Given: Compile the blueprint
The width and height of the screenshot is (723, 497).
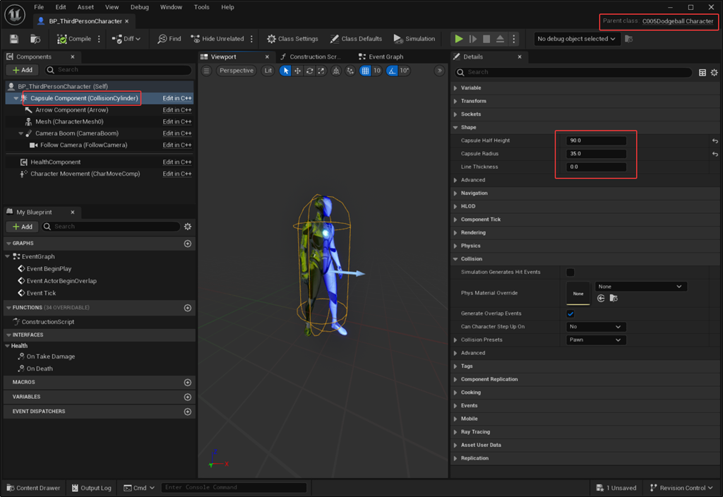Looking at the screenshot, I should (73, 39).
